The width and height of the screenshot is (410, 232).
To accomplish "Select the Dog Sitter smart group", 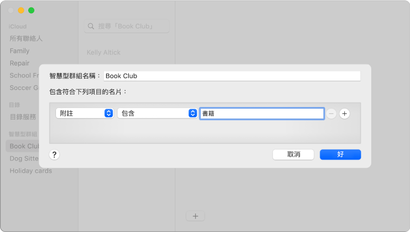I will point(24,158).
